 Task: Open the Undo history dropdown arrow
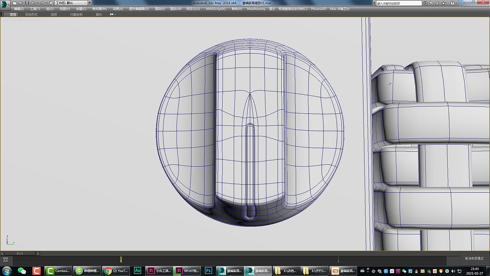click(x=37, y=3)
